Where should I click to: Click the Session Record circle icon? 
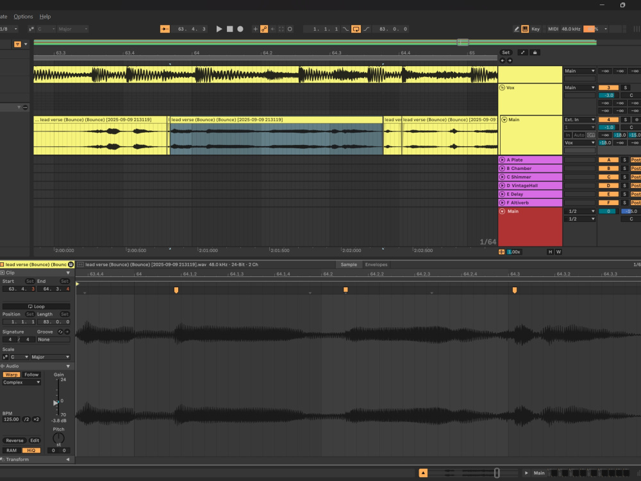pos(290,29)
